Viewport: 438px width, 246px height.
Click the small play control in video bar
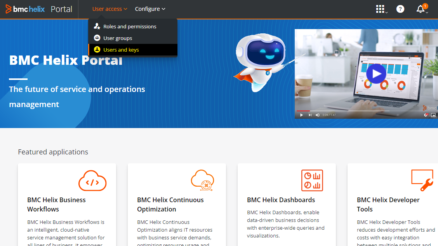tap(301, 115)
